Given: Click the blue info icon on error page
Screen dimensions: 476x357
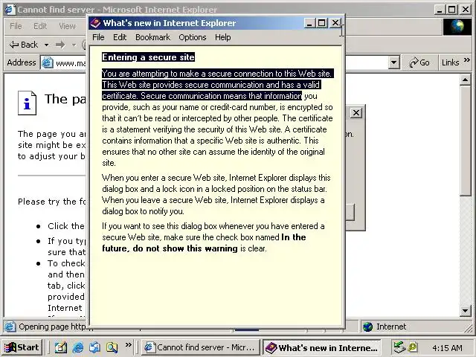Looking at the screenshot, I should point(27,103).
